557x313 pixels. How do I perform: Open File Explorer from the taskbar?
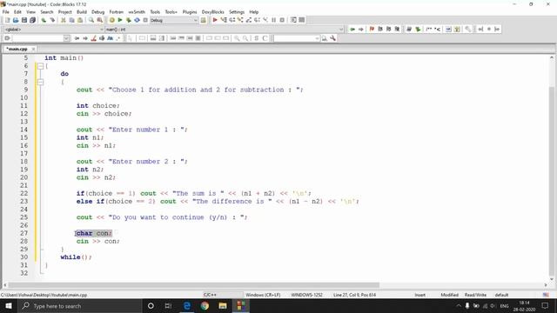(223, 306)
